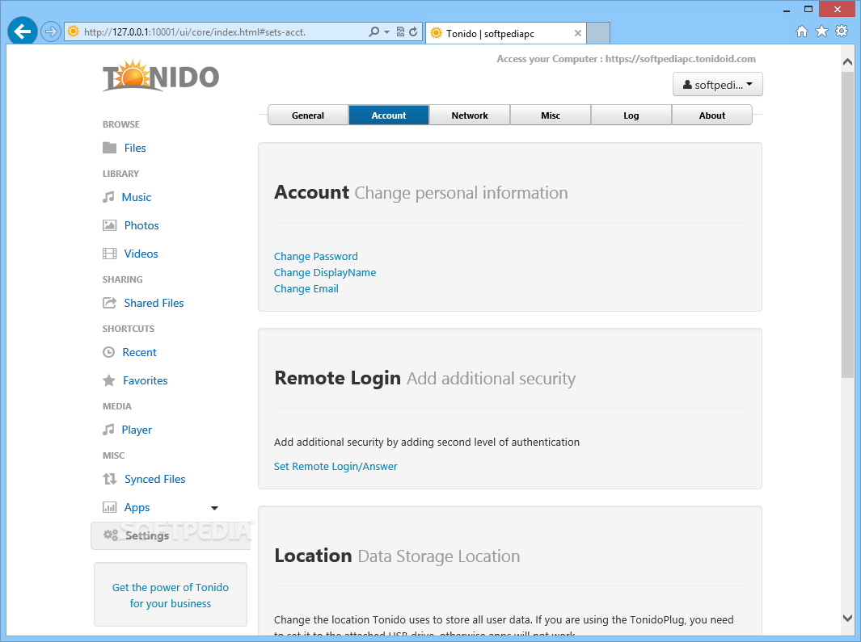Screen dimensions: 861x642
Task: Click the Recent clock icon
Action: click(x=108, y=352)
